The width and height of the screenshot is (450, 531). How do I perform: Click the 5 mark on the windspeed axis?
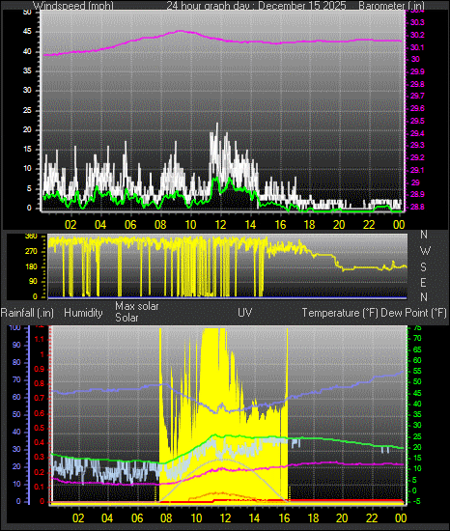29,188
